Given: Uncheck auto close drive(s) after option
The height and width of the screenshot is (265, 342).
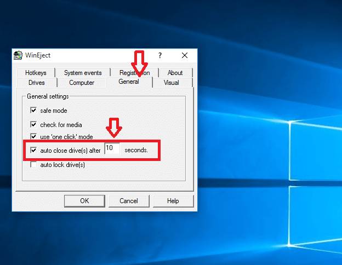Looking at the screenshot, I should point(33,150).
